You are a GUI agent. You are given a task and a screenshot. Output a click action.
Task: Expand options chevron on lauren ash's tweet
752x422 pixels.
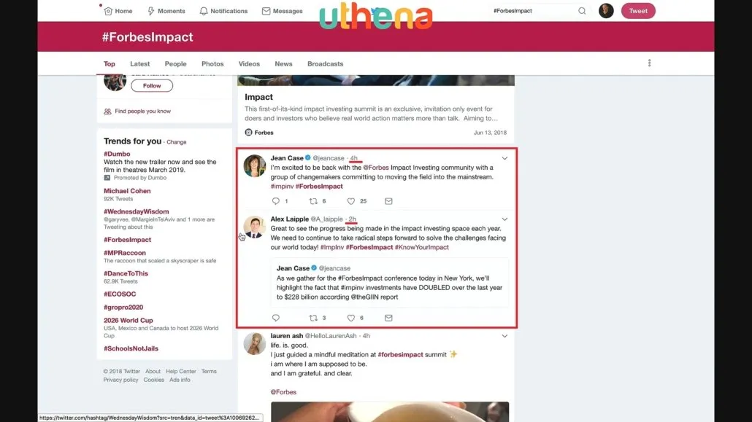click(504, 336)
